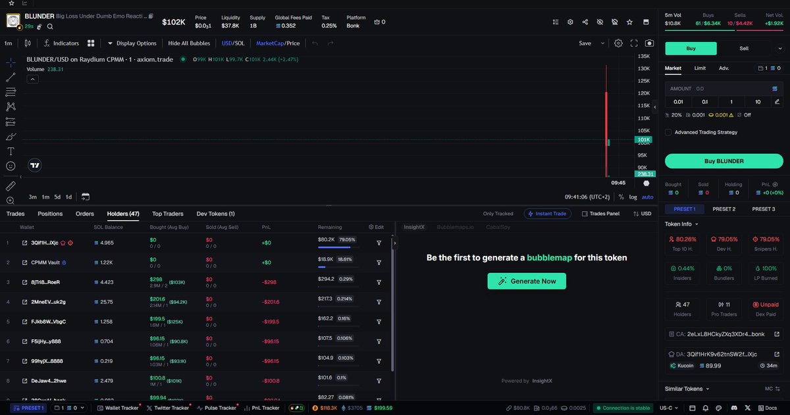This screenshot has width=790, height=415.
Task: Open the Fibonacci retracement tool
Action: click(x=11, y=91)
